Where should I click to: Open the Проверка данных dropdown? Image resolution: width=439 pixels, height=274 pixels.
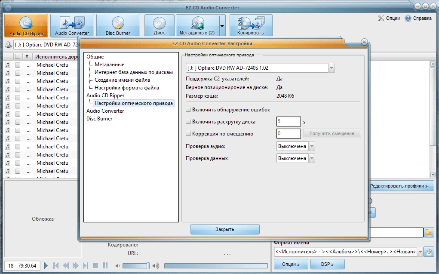(312, 158)
